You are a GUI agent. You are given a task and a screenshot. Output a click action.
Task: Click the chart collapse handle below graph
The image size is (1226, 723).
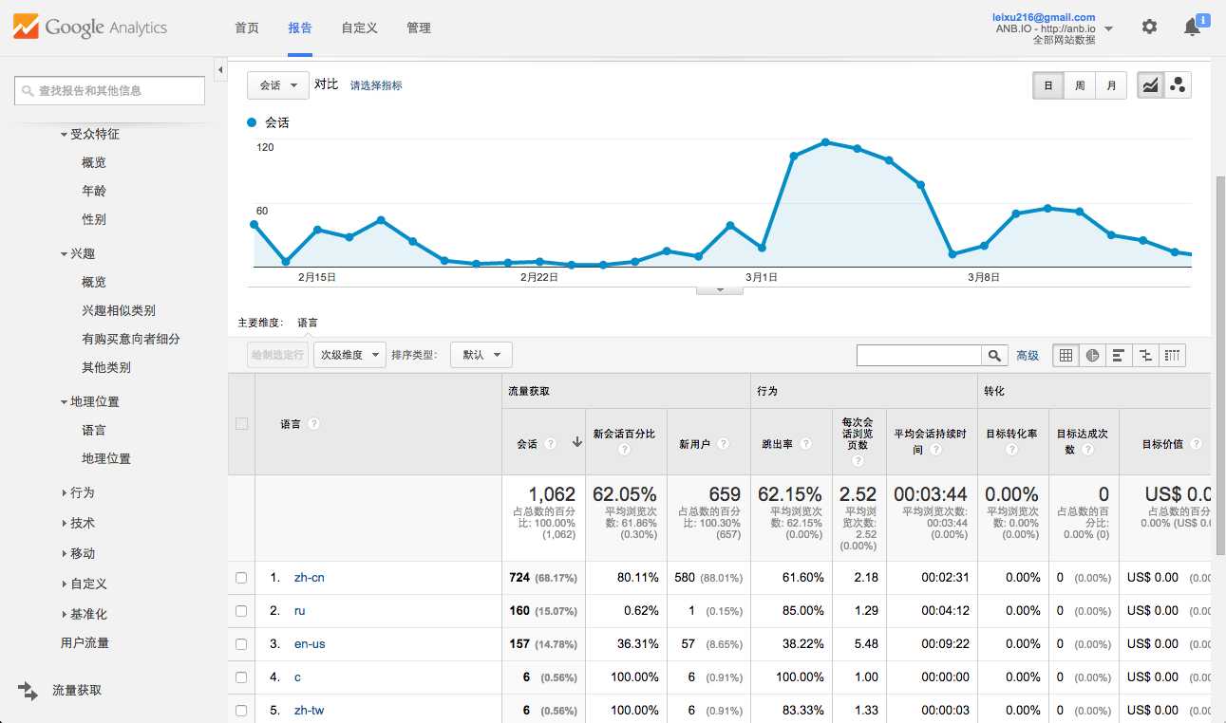tap(720, 290)
